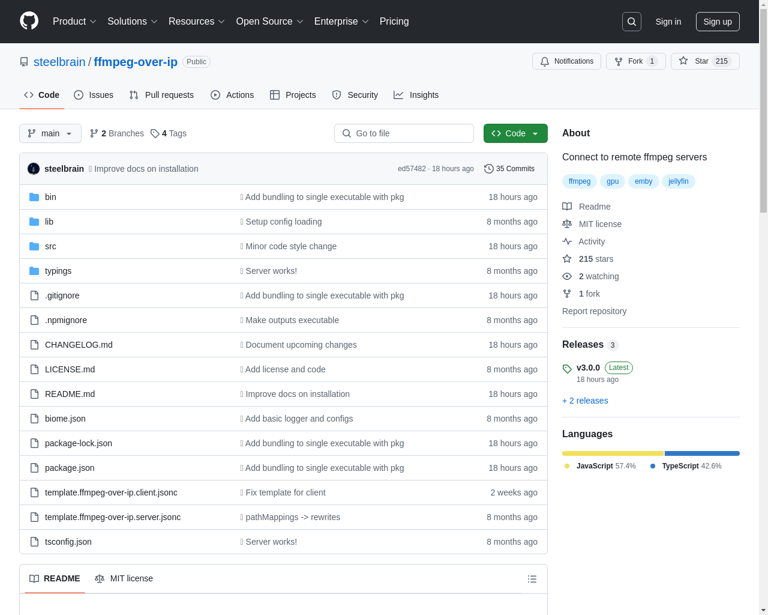Image resolution: width=768 pixels, height=615 pixels.
Task: Click the fork icon beside 1 fork
Action: (x=567, y=294)
